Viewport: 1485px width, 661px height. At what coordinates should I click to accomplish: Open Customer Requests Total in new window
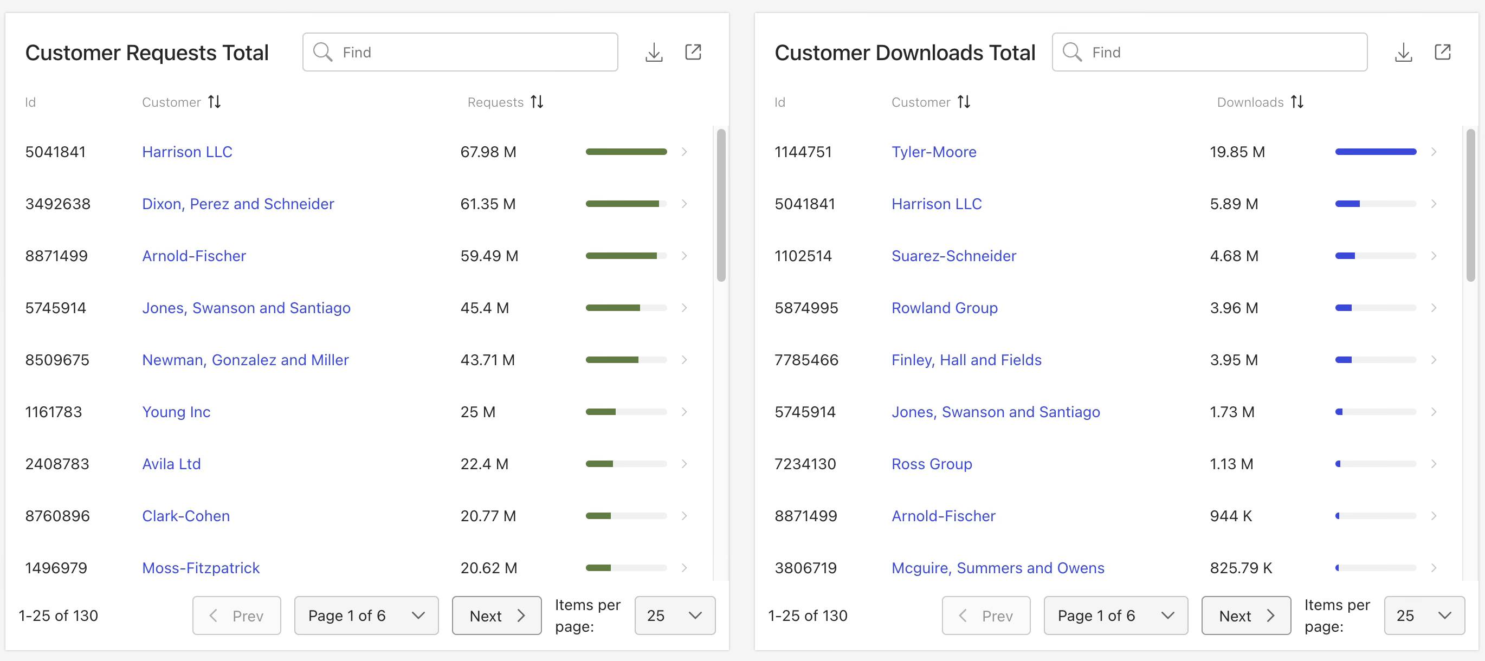pos(693,53)
